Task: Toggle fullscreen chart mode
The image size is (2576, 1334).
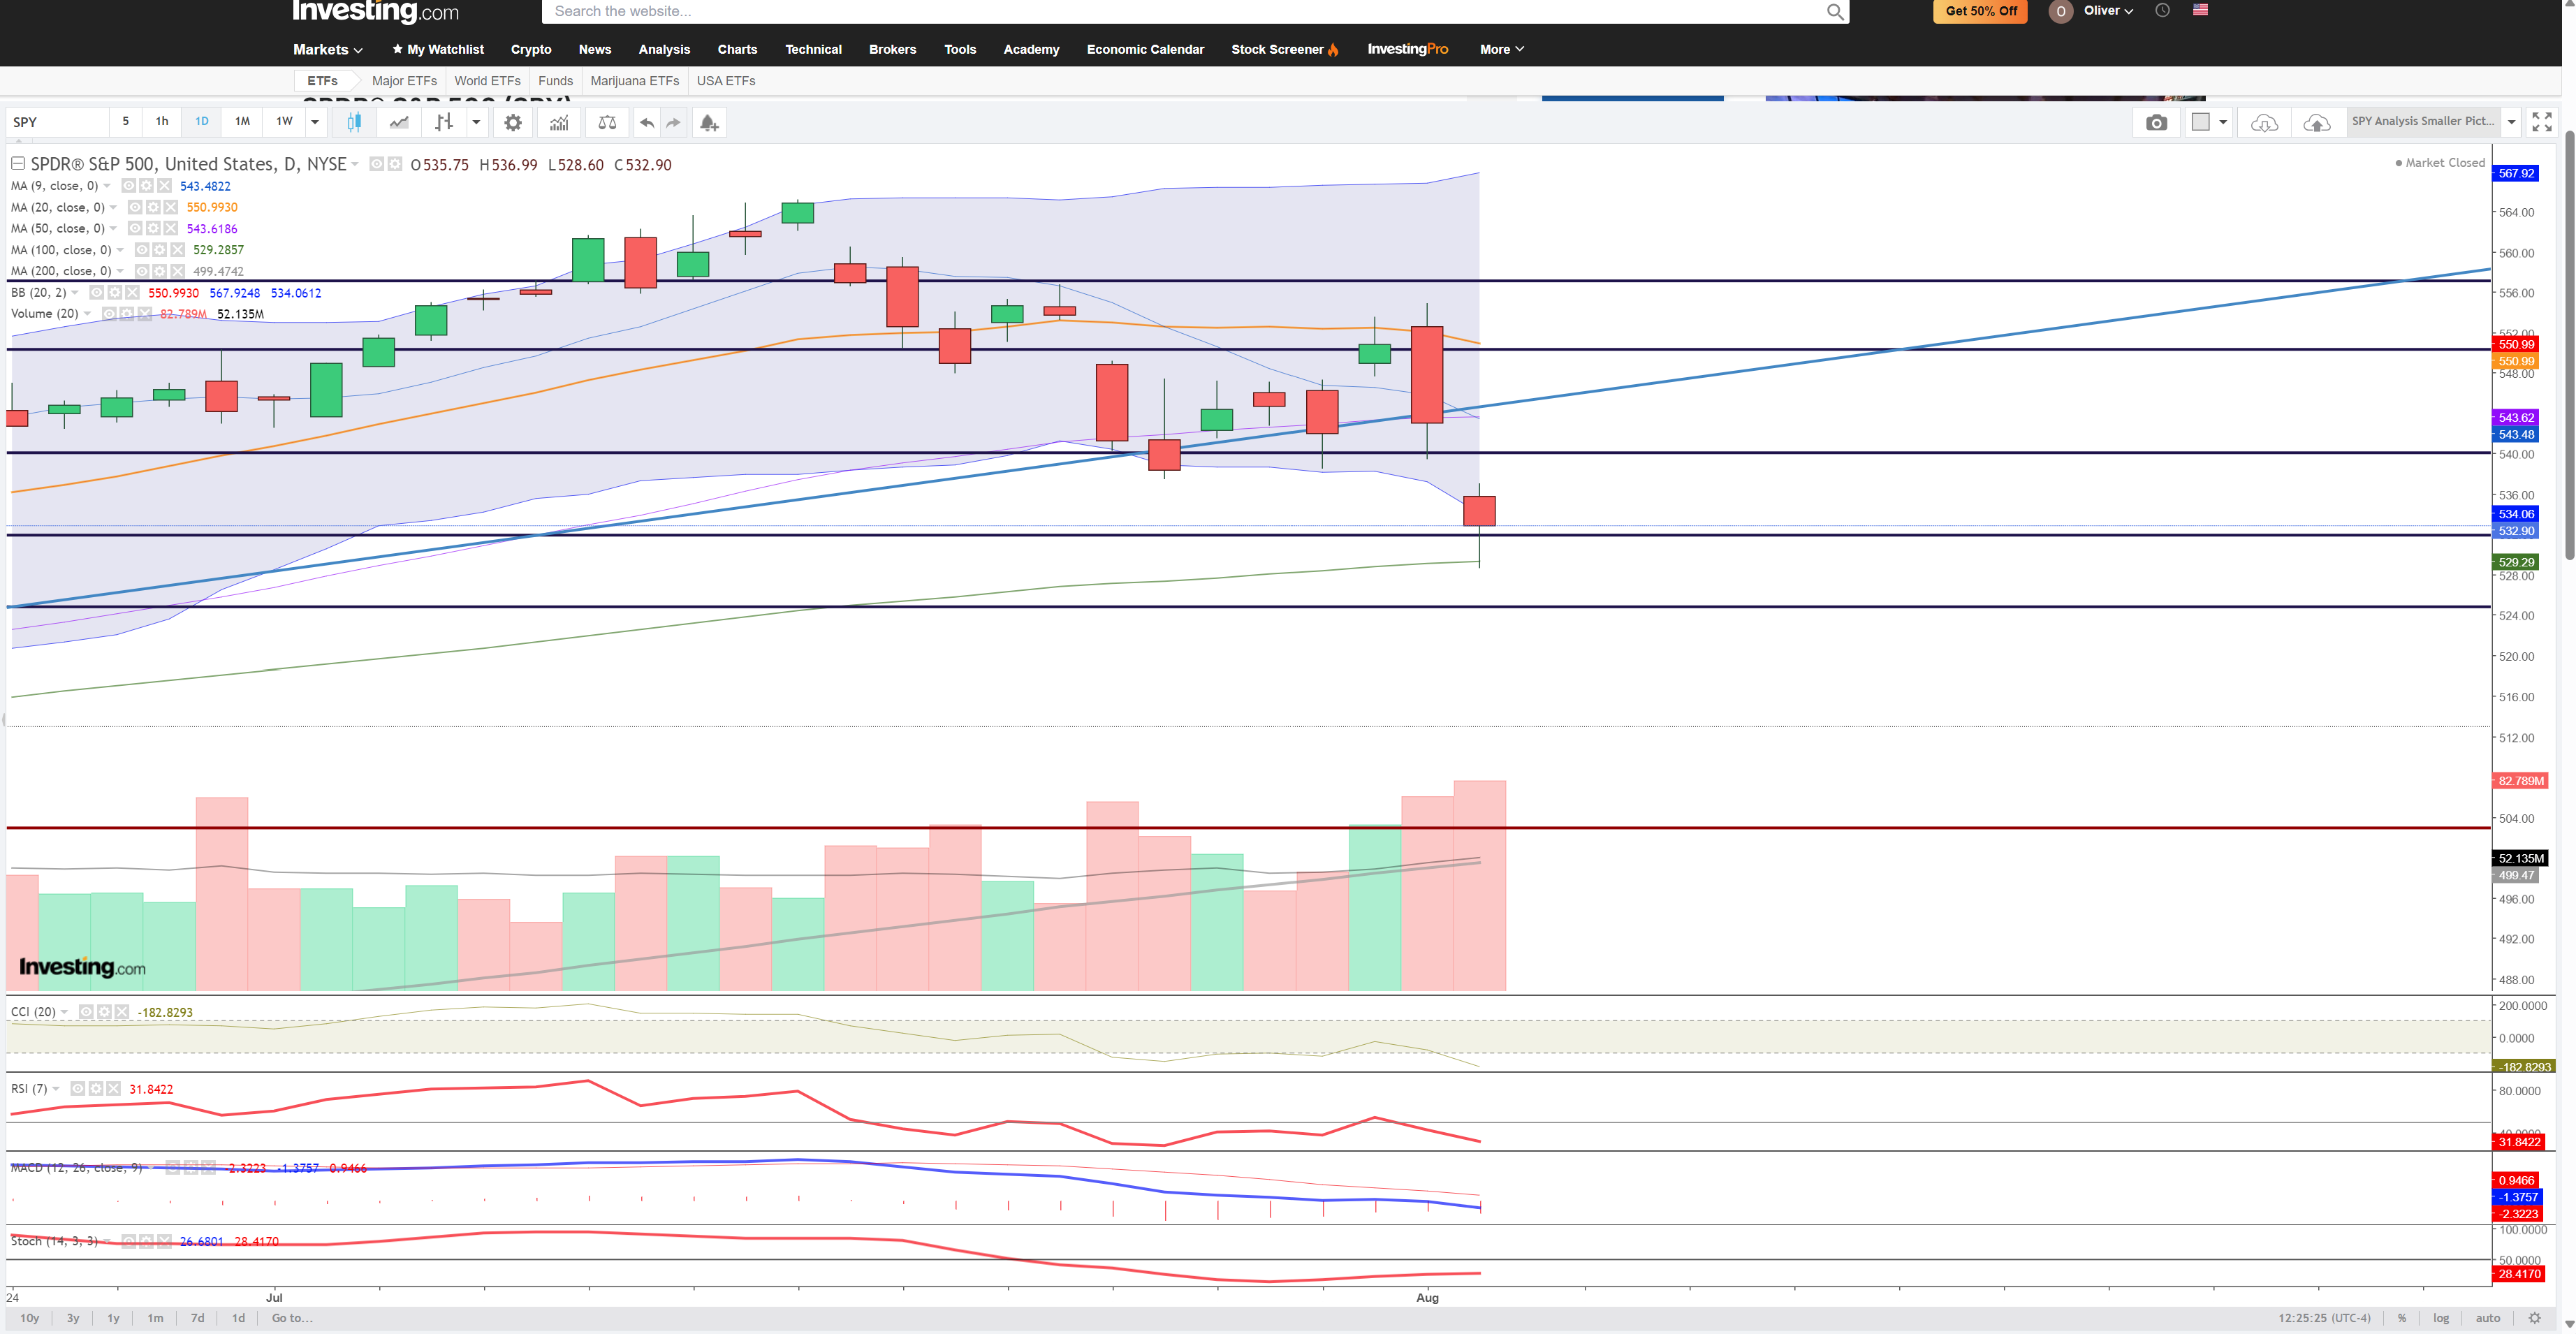Action: (2541, 122)
